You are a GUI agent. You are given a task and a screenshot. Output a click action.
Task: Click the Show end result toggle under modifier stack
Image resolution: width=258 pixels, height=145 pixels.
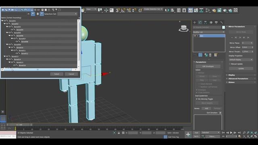[x=200, y=55]
